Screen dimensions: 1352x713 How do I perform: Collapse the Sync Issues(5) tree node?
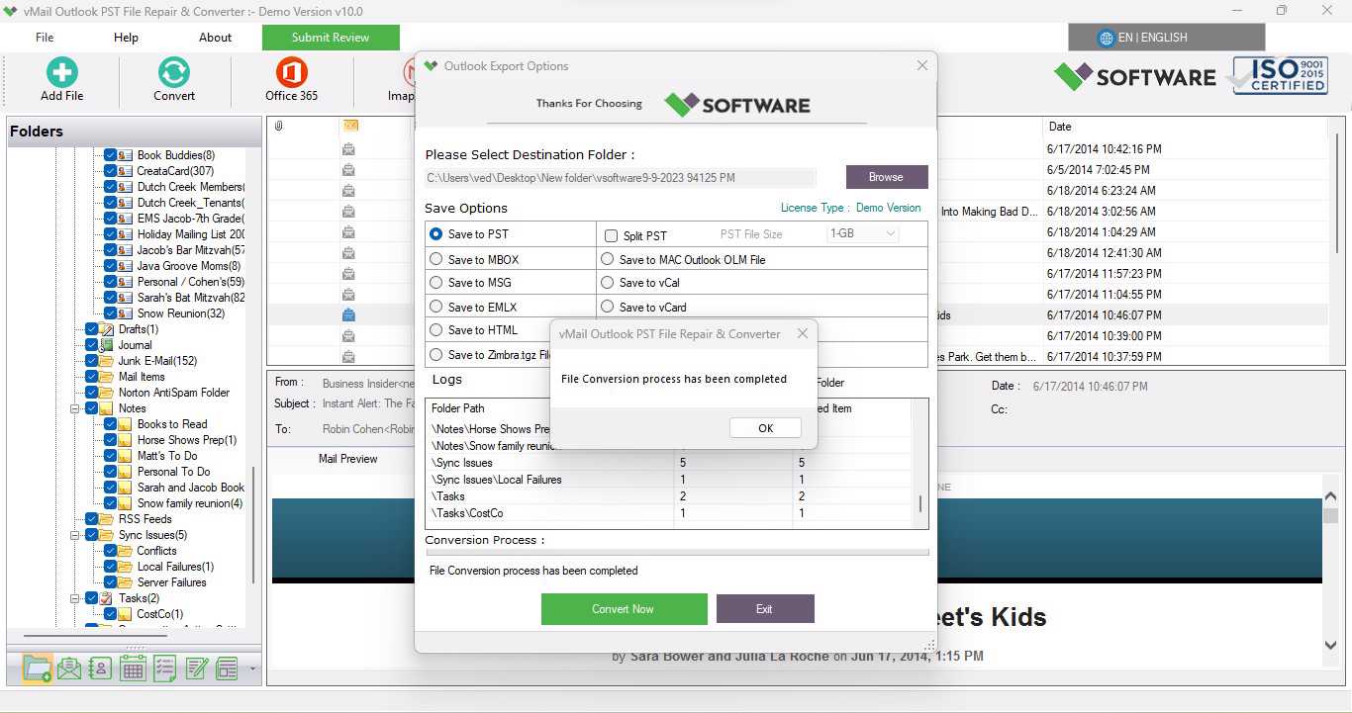point(74,535)
